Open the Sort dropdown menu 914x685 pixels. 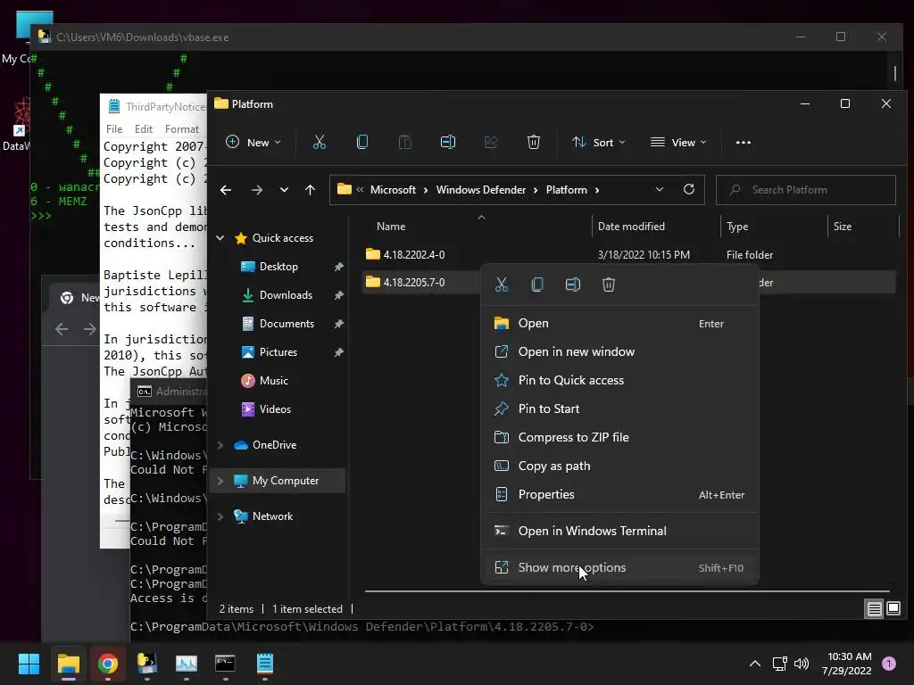pos(599,142)
